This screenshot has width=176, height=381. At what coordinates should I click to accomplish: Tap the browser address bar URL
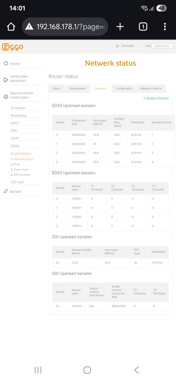71,27
